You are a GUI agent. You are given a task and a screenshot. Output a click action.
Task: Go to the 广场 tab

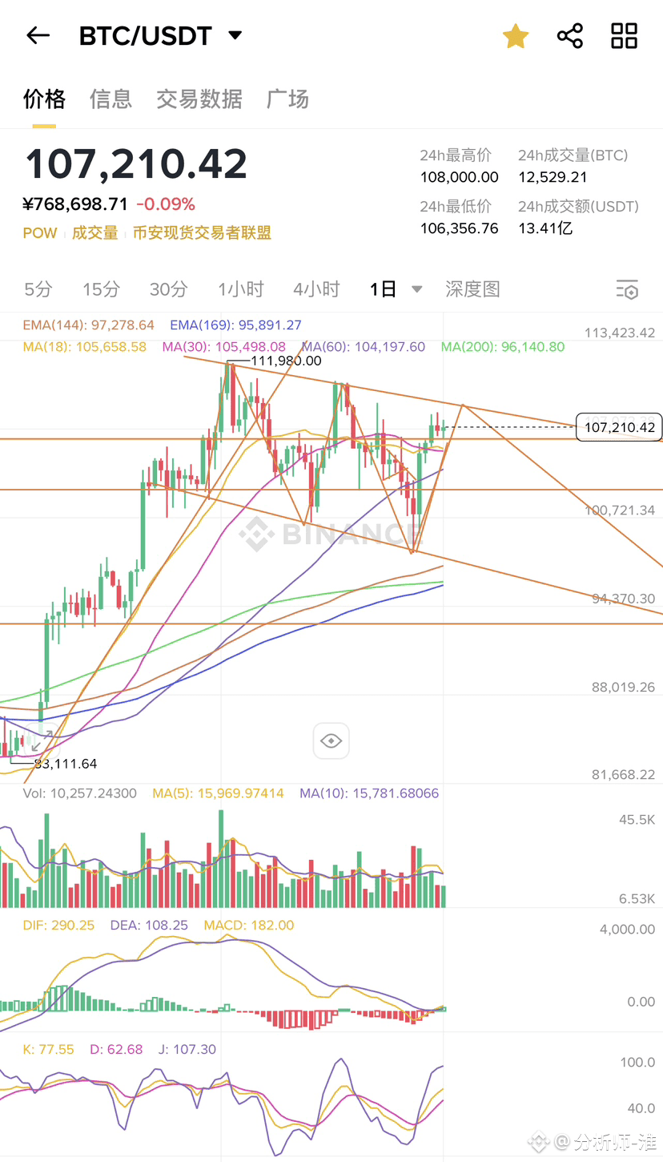pyautogui.click(x=287, y=99)
